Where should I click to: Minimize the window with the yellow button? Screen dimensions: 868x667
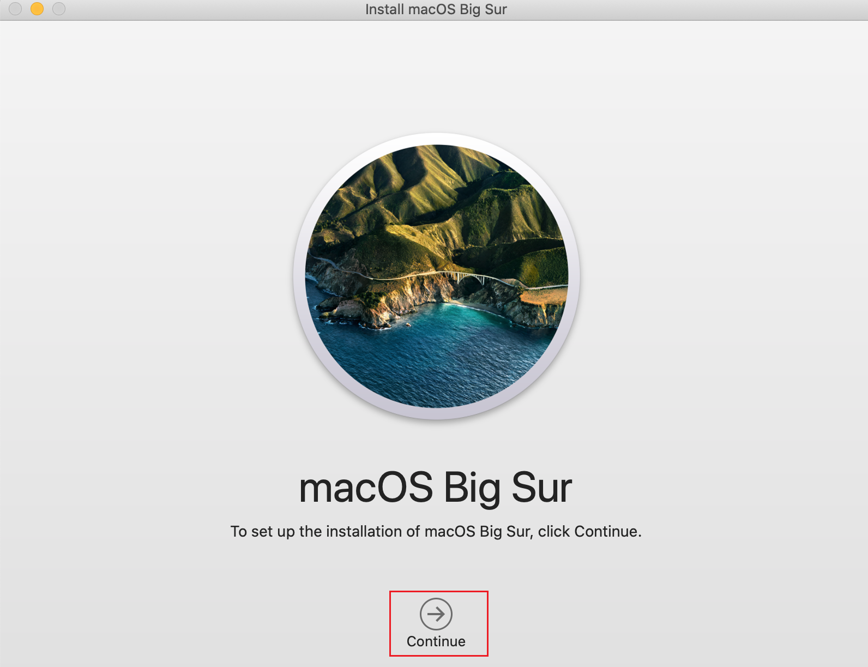point(37,9)
